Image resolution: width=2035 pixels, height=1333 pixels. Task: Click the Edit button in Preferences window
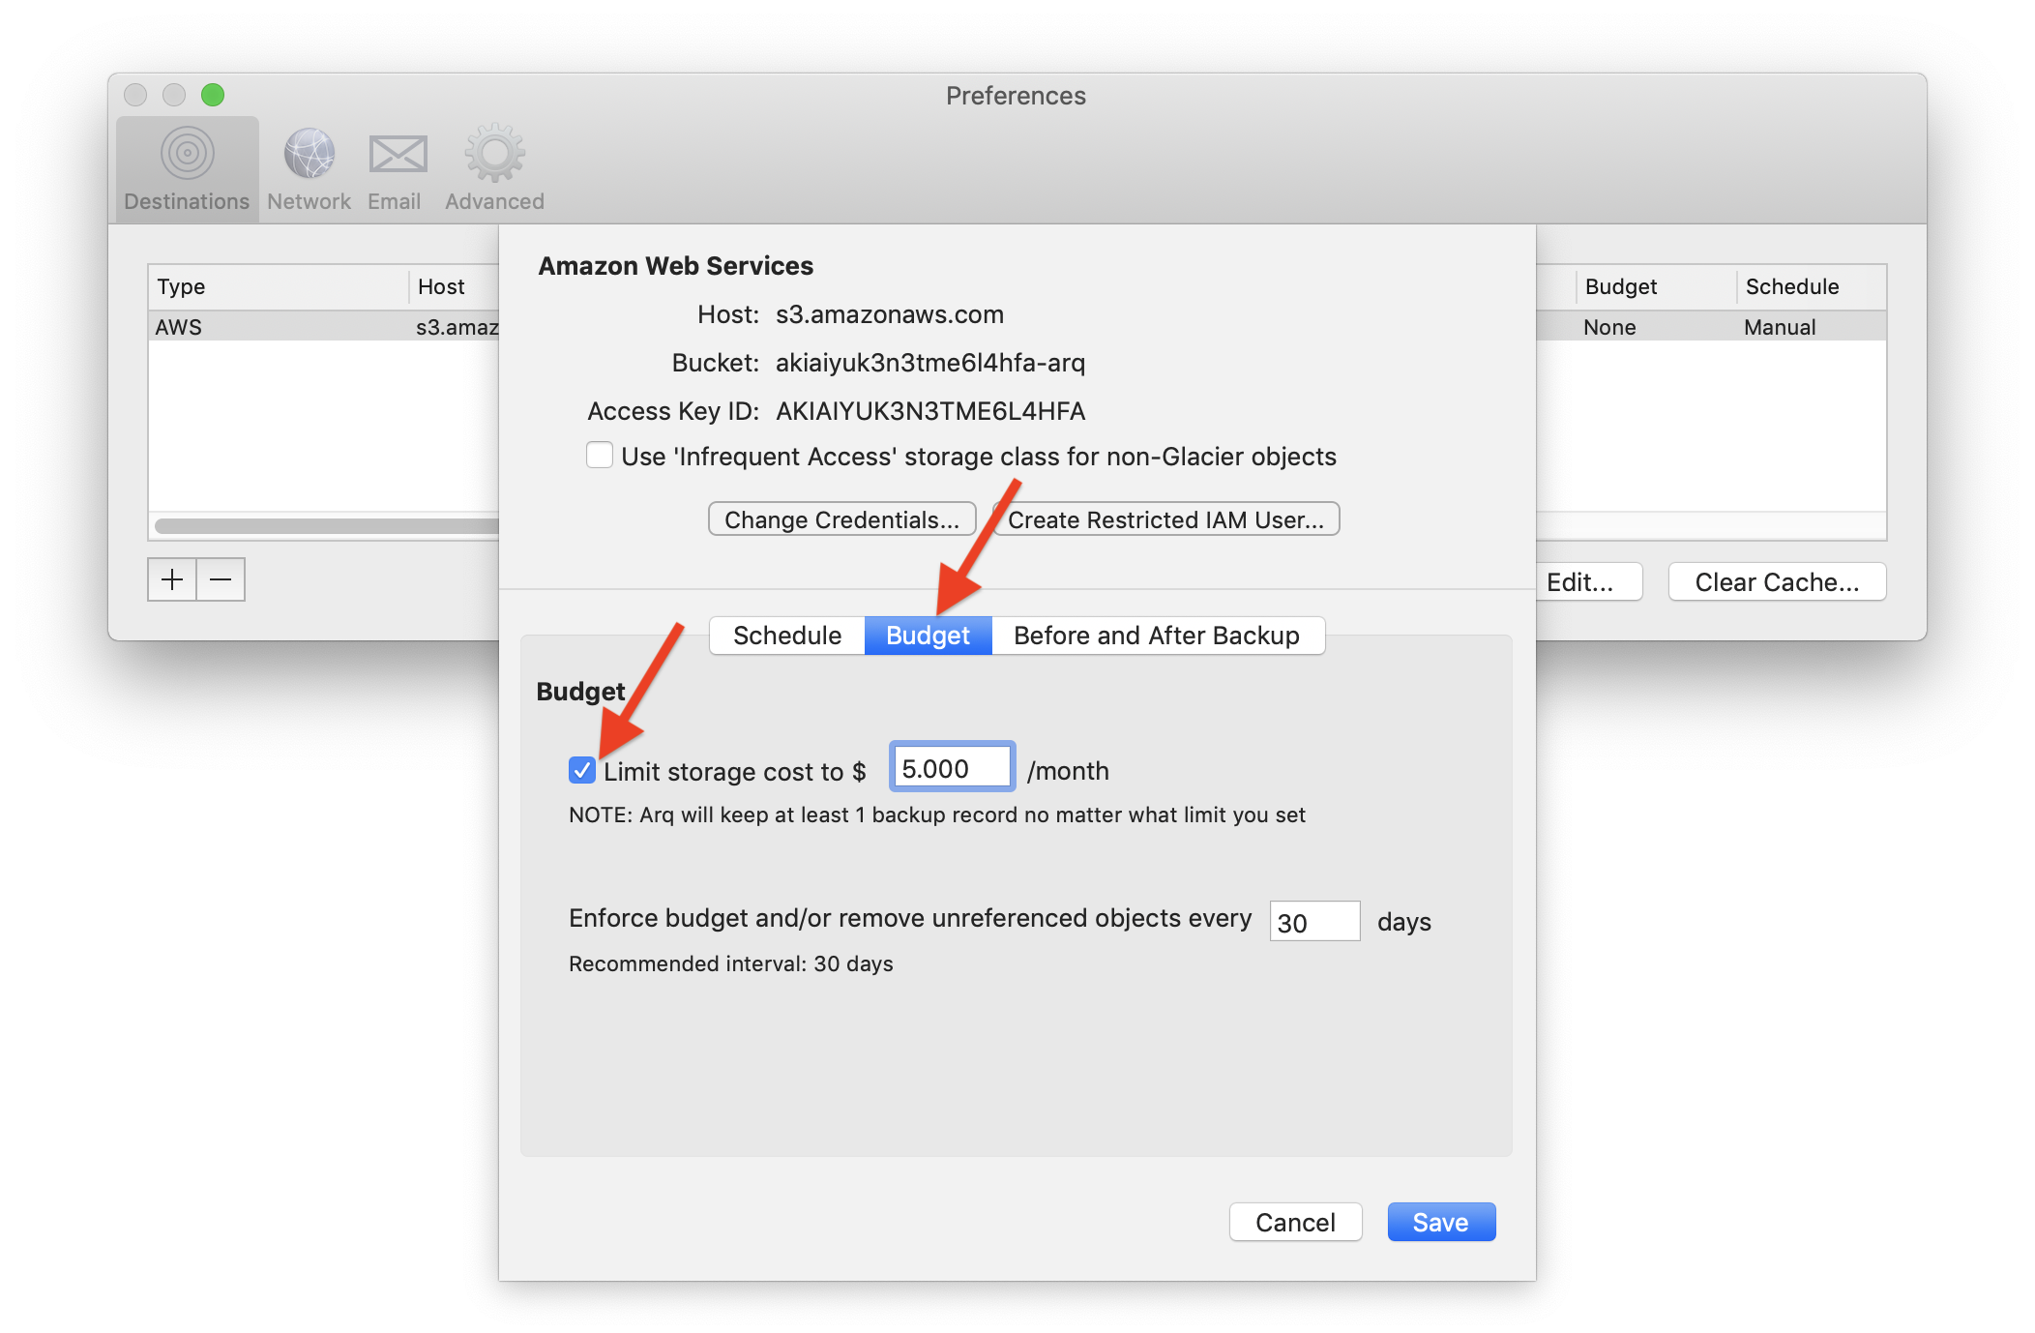tap(1587, 581)
